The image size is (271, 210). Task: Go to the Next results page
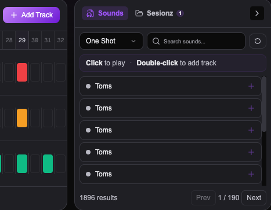254,198
